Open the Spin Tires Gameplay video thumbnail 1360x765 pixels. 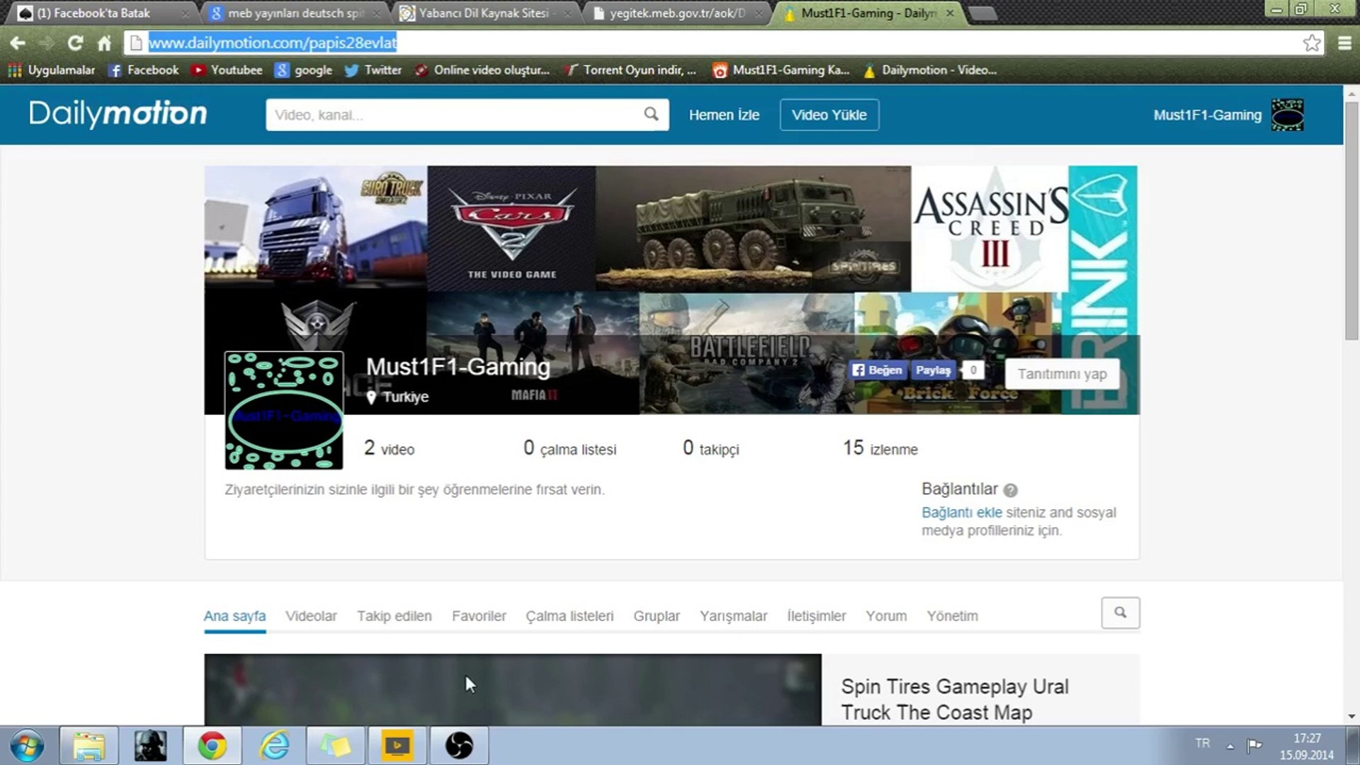pos(513,689)
